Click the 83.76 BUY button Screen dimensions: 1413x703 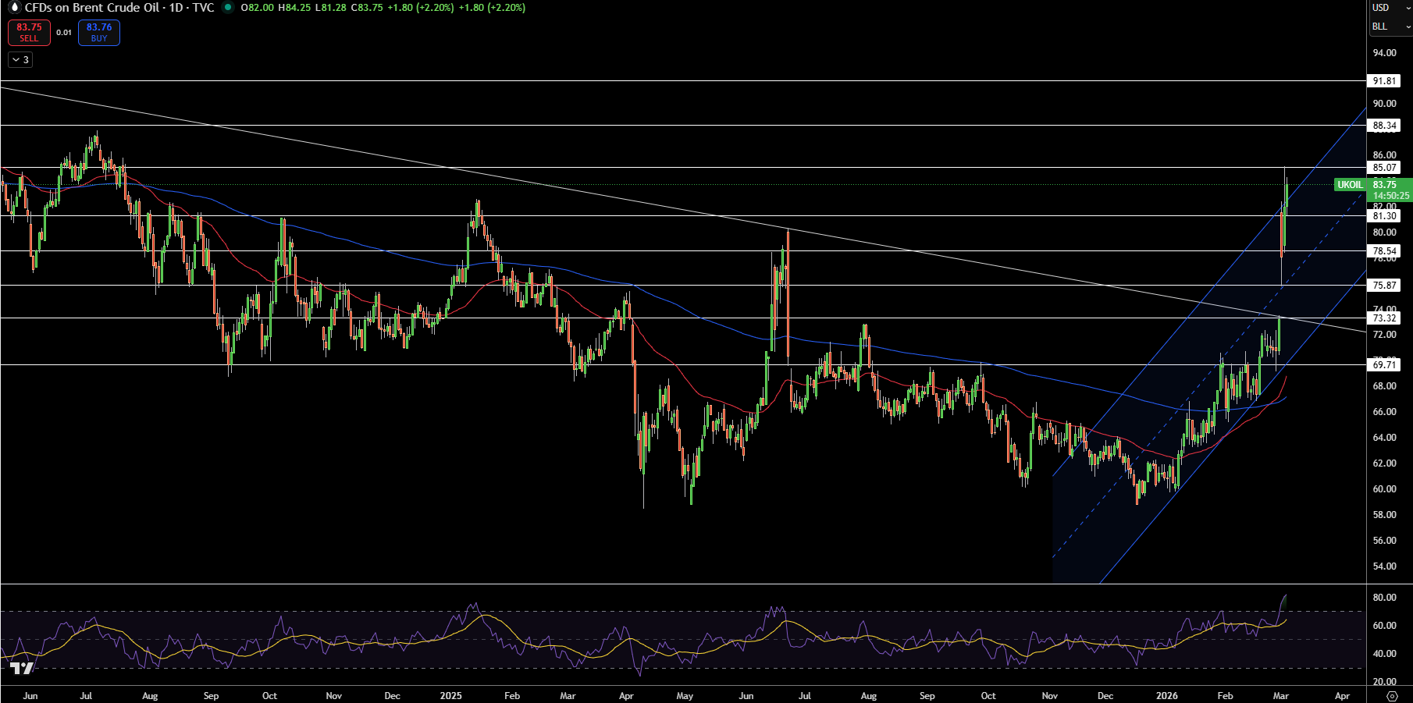point(99,32)
